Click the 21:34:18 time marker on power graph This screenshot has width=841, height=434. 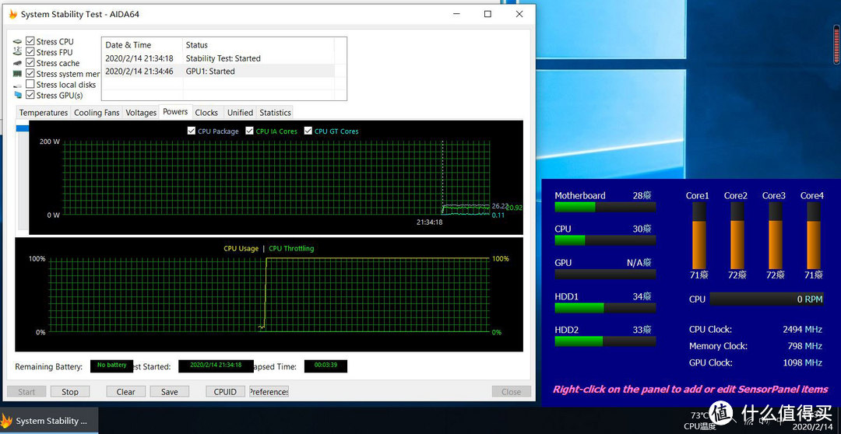(429, 222)
